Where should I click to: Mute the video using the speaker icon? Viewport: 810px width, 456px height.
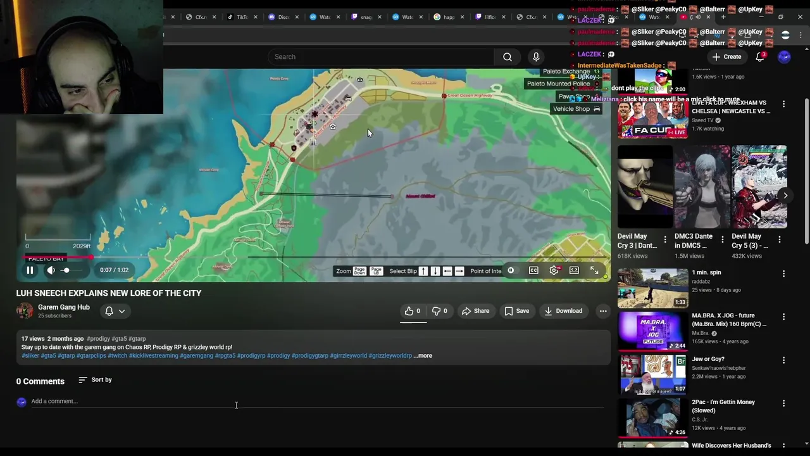51,270
